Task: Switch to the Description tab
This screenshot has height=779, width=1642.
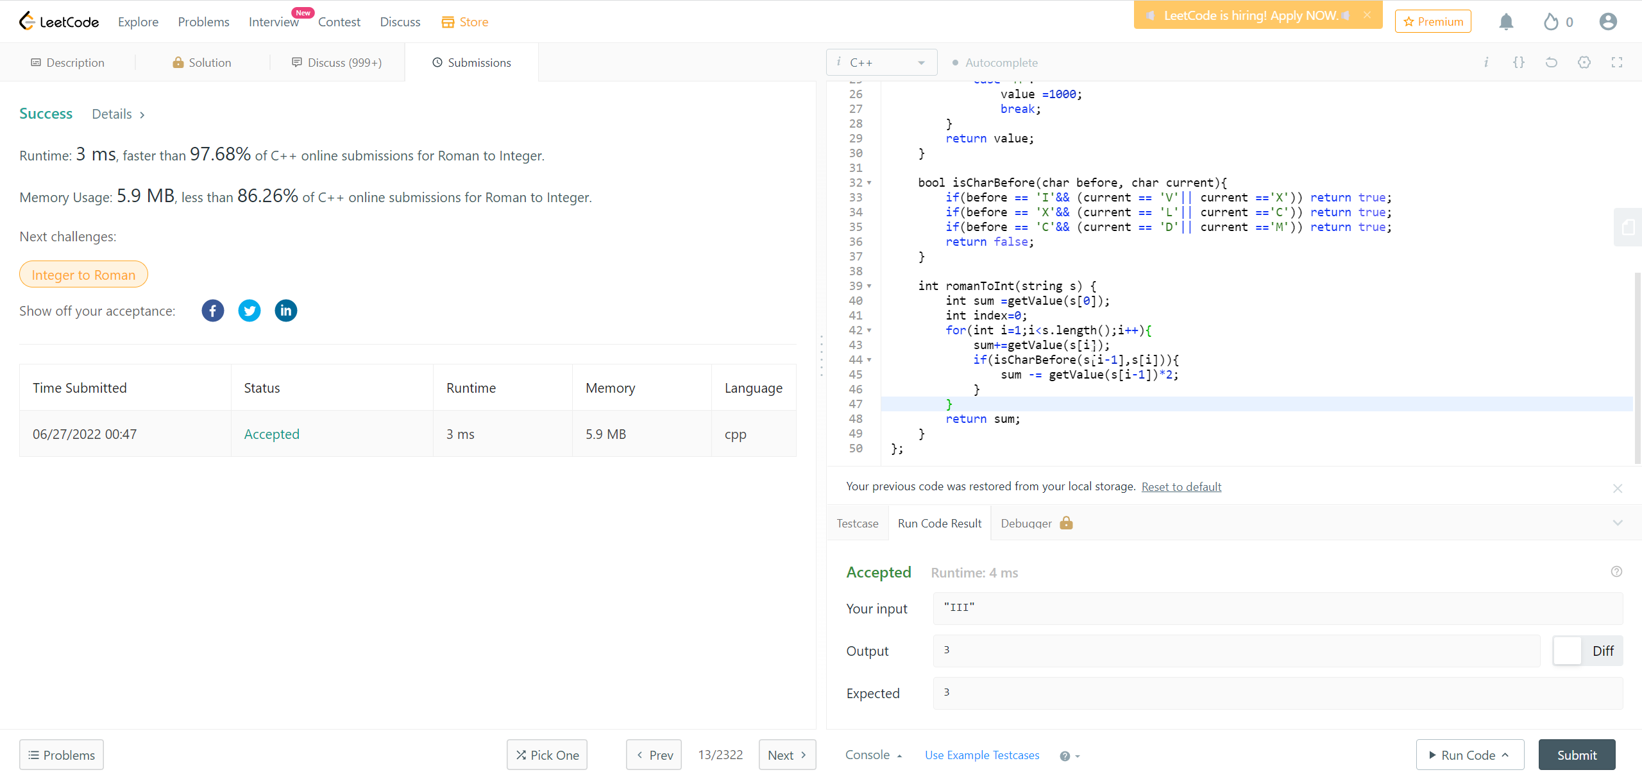Action: pyautogui.click(x=68, y=62)
